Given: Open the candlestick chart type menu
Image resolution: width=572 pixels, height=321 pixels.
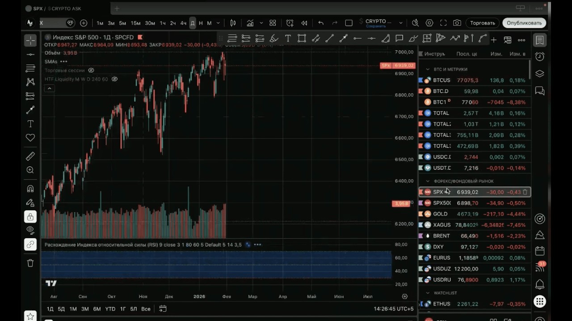Looking at the screenshot, I should coord(233,23).
